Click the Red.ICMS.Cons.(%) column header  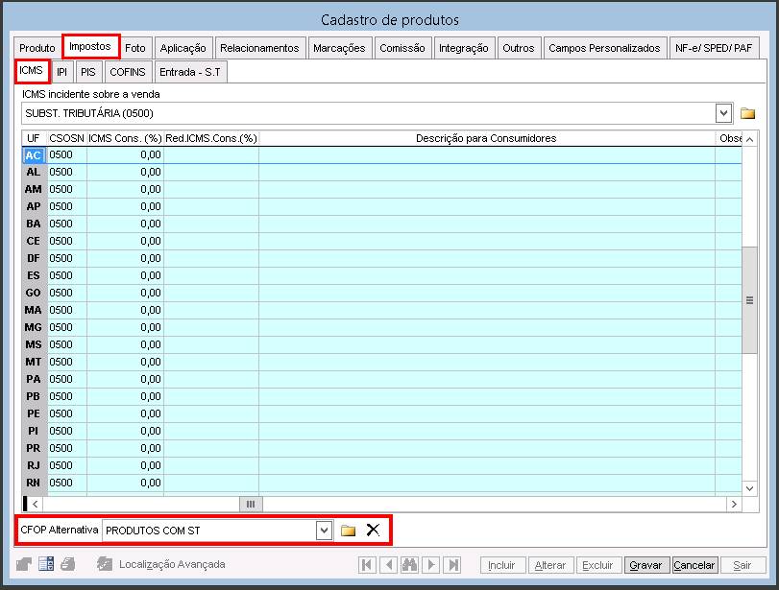(x=211, y=138)
